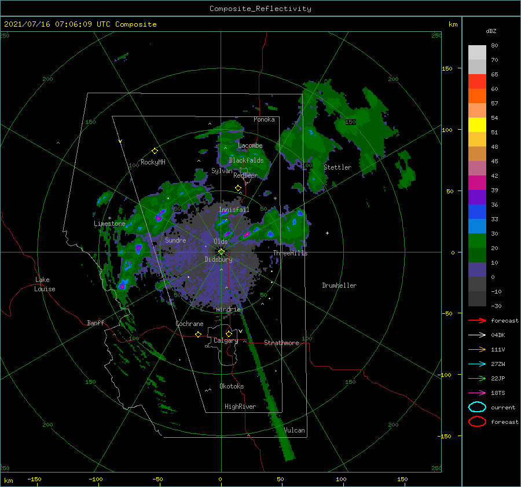
Task: Click the Limestone label
Action: click(109, 224)
